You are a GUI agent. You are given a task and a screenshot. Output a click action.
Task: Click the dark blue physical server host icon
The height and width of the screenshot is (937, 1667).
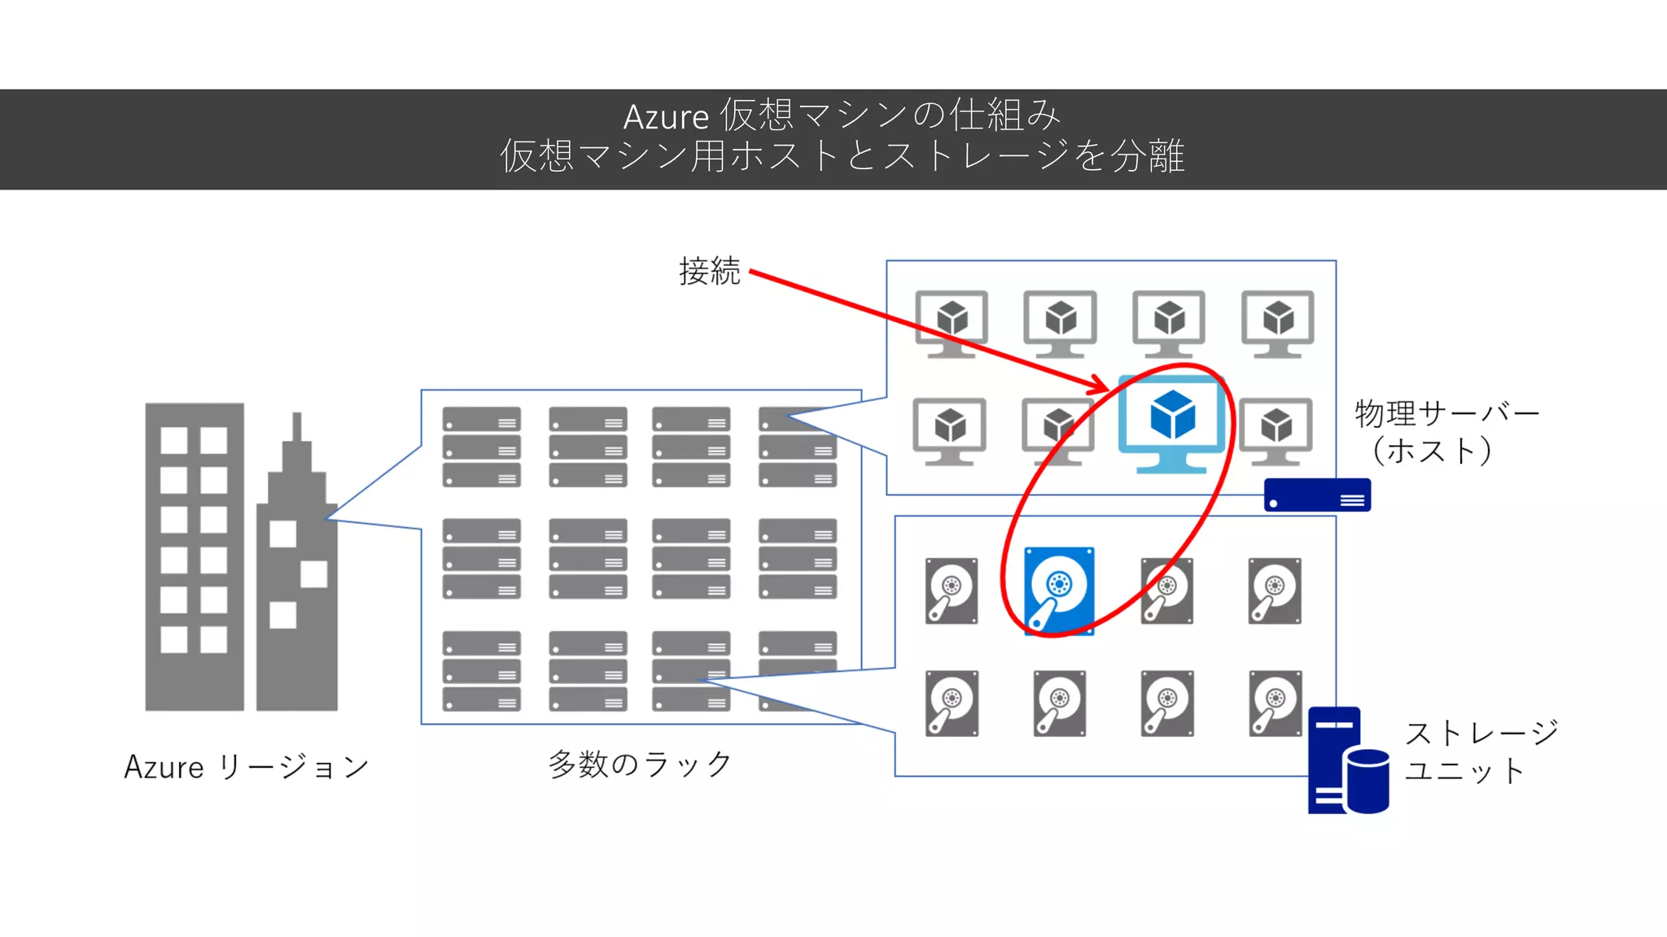[x=1317, y=495]
